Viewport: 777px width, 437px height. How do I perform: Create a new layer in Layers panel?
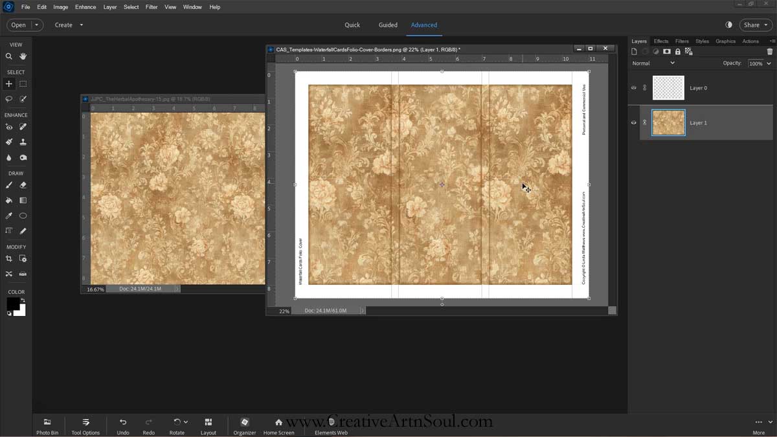coord(635,51)
